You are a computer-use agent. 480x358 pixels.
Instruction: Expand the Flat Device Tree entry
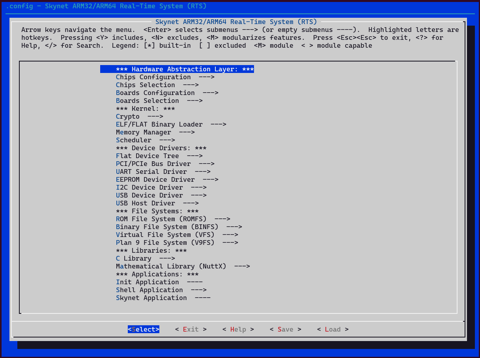click(x=159, y=156)
